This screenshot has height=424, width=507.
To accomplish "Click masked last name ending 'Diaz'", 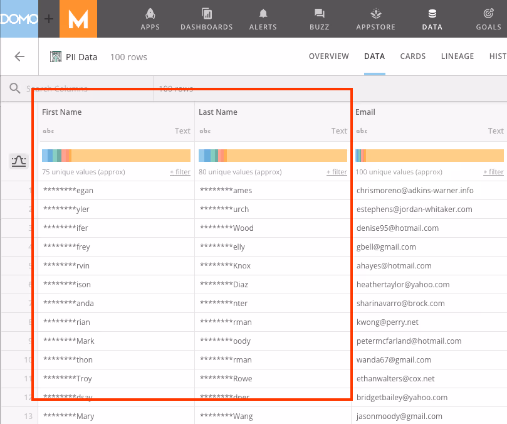I will (x=224, y=285).
